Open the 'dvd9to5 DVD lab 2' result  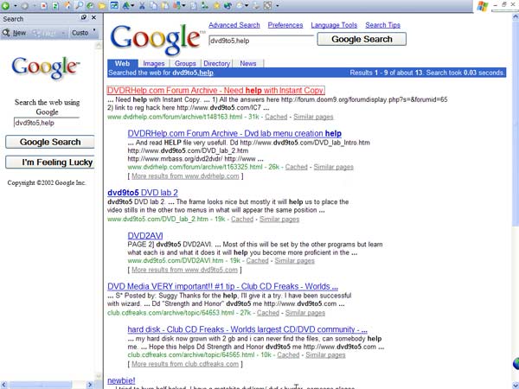coord(143,193)
